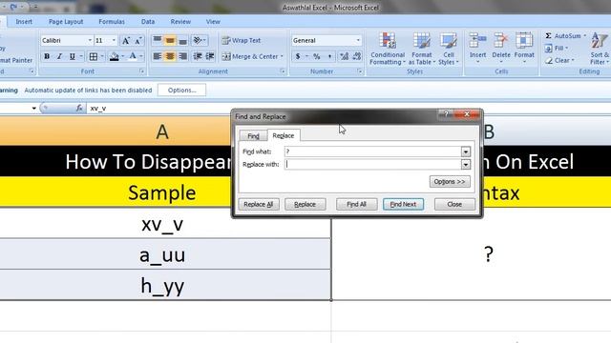Decrease the cell indent
611x343 pixels.
[x=198, y=56]
